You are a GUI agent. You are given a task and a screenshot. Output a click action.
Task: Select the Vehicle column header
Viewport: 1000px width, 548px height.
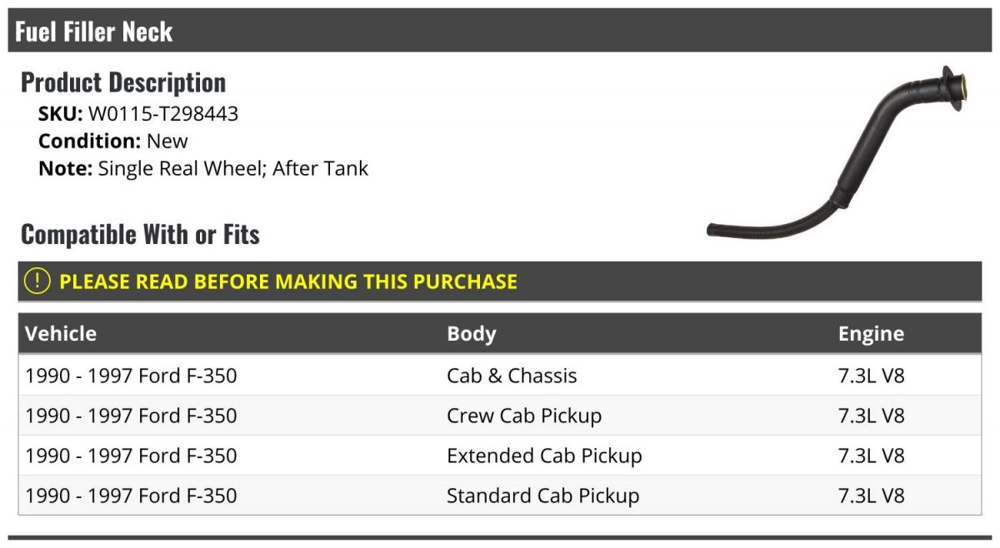[61, 334]
